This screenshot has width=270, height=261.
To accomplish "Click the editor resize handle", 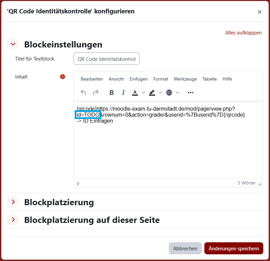I will coord(260,184).
